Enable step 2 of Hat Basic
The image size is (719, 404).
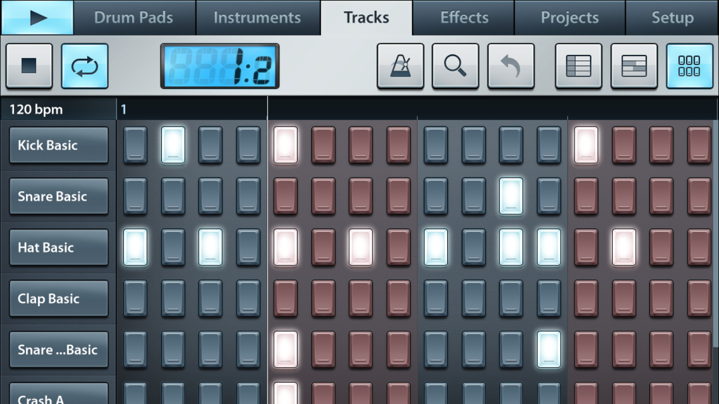pyautogui.click(x=173, y=247)
